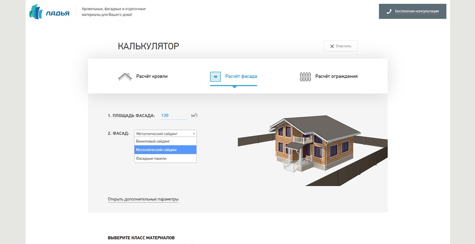Image resolution: width=475 pixels, height=244 pixels.
Task: Click the Очистить button
Action: pyautogui.click(x=341, y=46)
